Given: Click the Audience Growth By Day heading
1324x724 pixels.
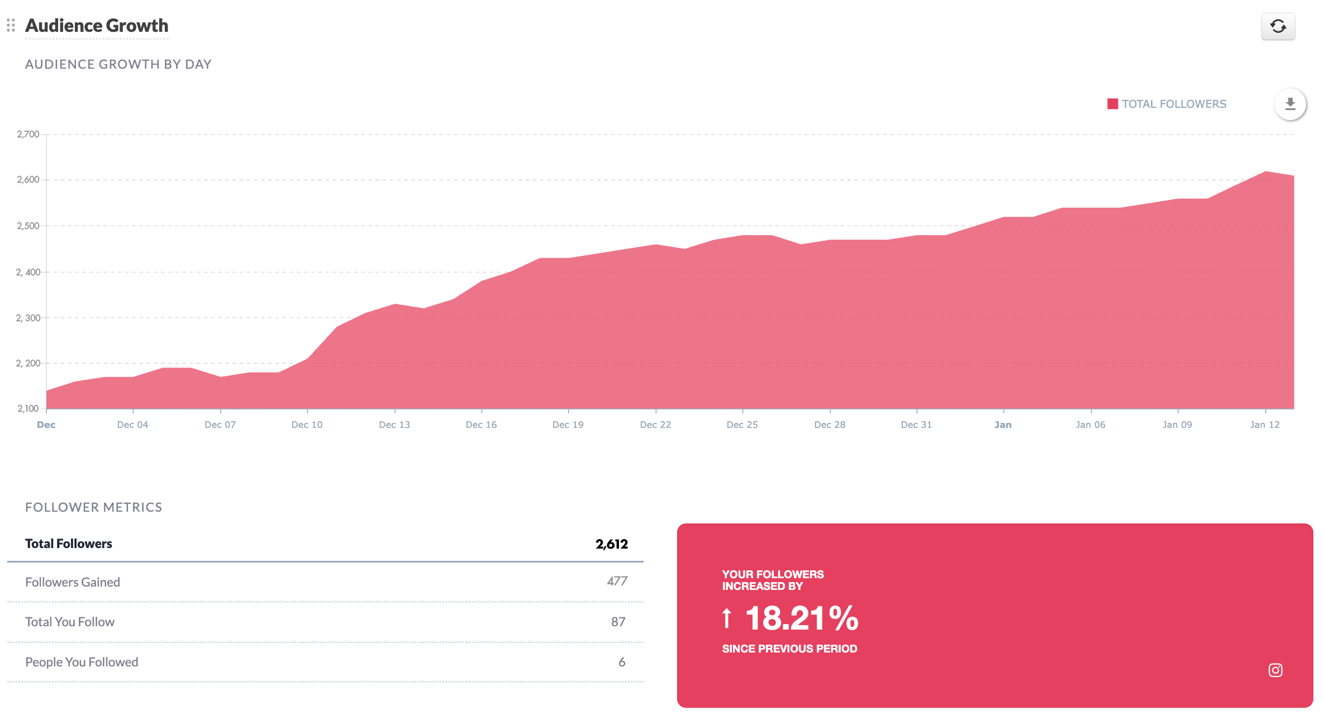Looking at the screenshot, I should click(x=118, y=64).
